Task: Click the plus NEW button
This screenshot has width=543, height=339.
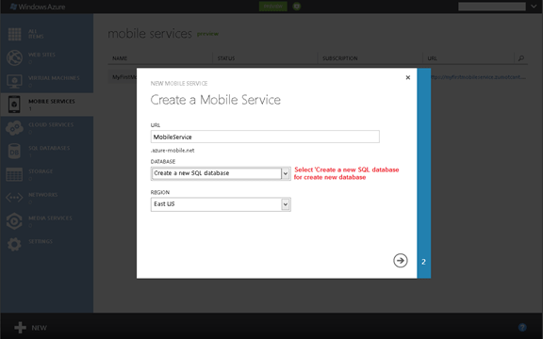Action: [30, 328]
